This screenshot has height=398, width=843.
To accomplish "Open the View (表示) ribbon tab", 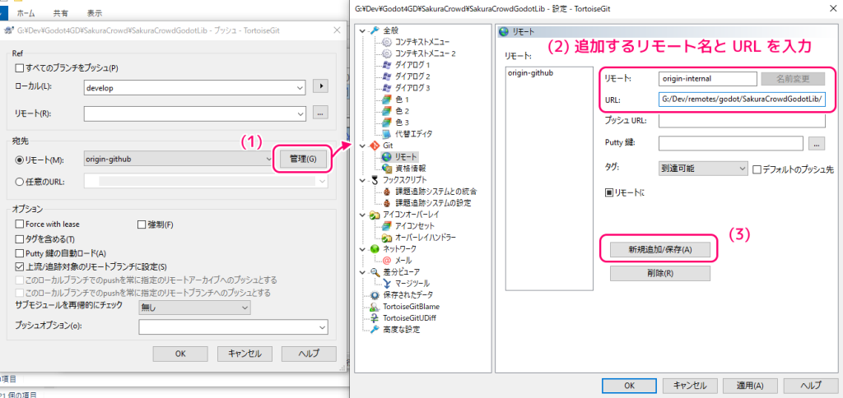I will [95, 13].
